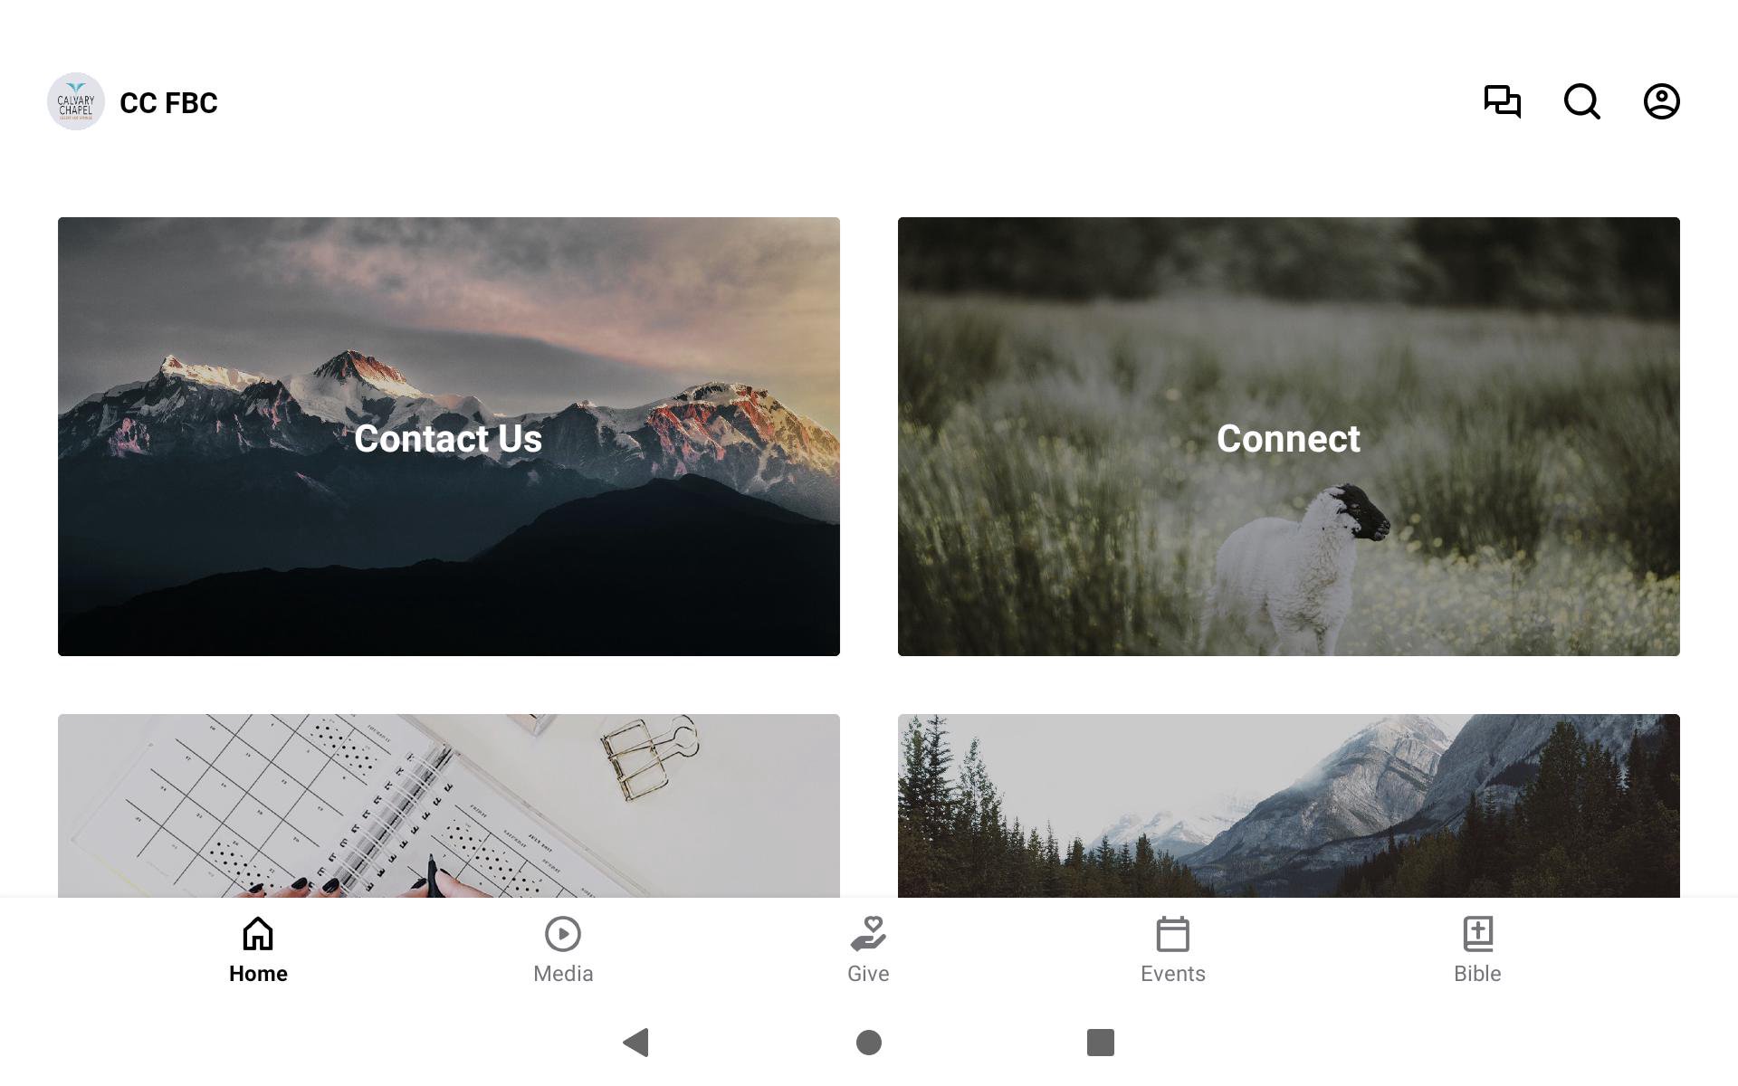Open the user profile account icon
This screenshot has height=1086, width=1738.
[x=1661, y=101]
